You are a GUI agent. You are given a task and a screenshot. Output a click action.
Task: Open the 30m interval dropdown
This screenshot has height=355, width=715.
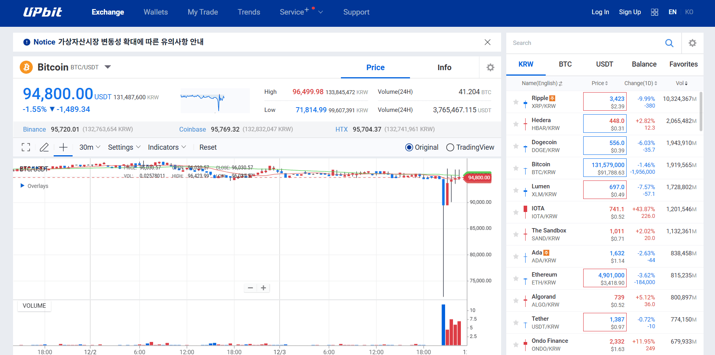click(x=90, y=147)
